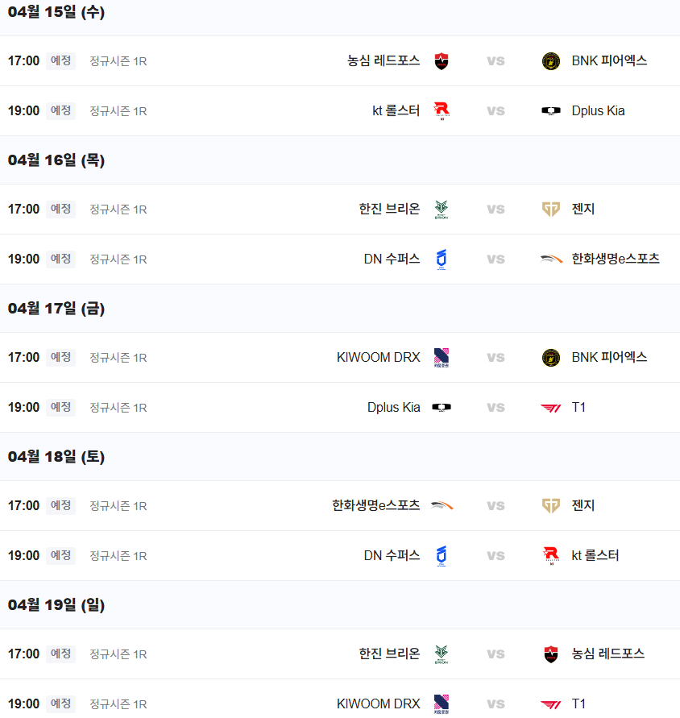Click the 04월 17일 (금) date header
Screen dimensions: 680x718
click(x=56, y=309)
